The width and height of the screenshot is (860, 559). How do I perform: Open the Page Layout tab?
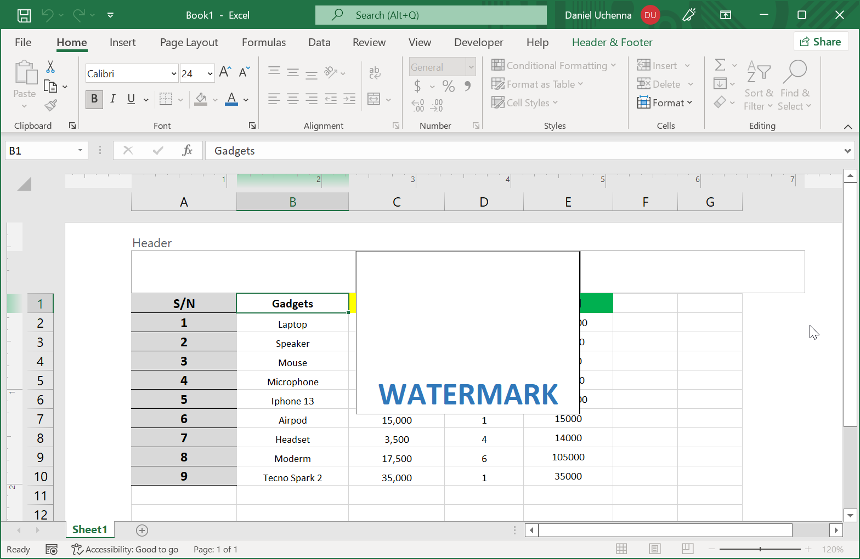[189, 42]
